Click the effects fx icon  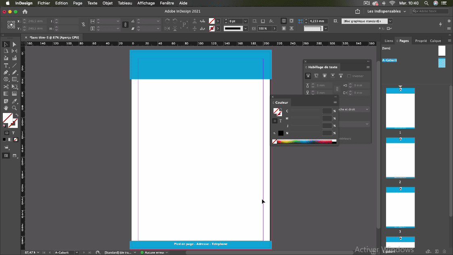271,21
